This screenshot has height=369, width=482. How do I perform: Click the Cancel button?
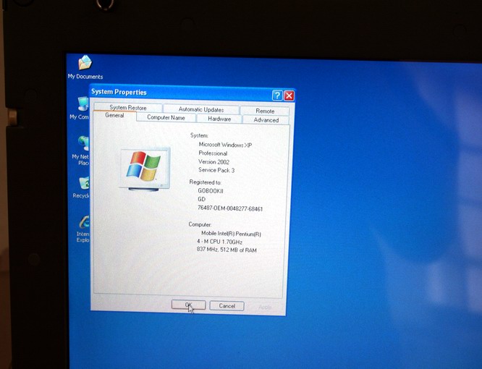click(x=227, y=306)
